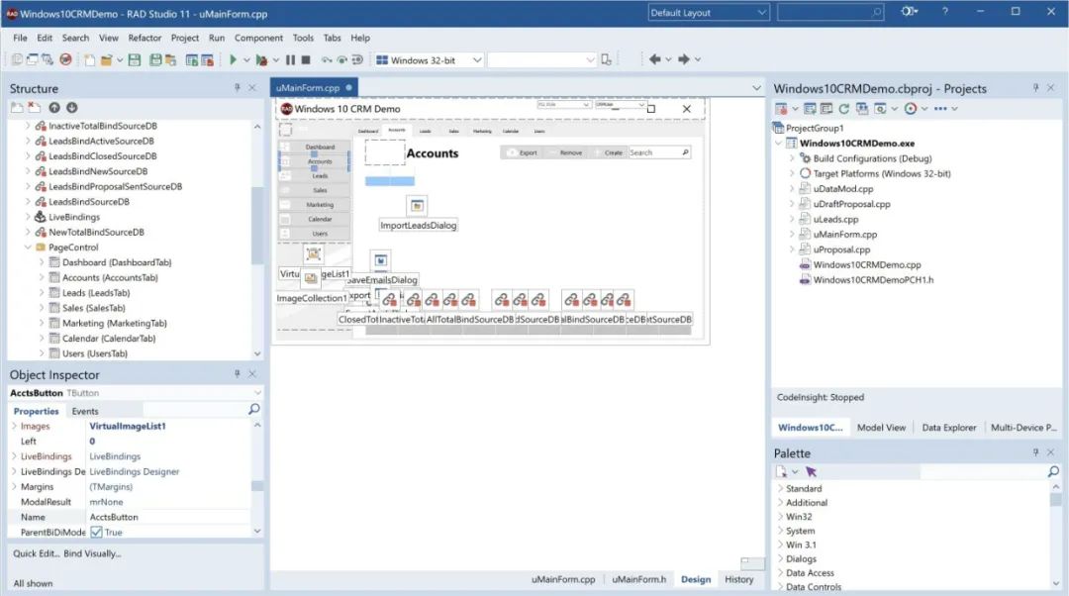Open the Windows 32-bit platform dropdown

pyautogui.click(x=429, y=60)
